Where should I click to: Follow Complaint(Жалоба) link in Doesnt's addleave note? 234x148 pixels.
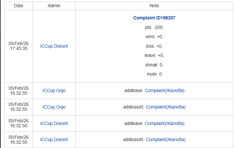coord(164,123)
